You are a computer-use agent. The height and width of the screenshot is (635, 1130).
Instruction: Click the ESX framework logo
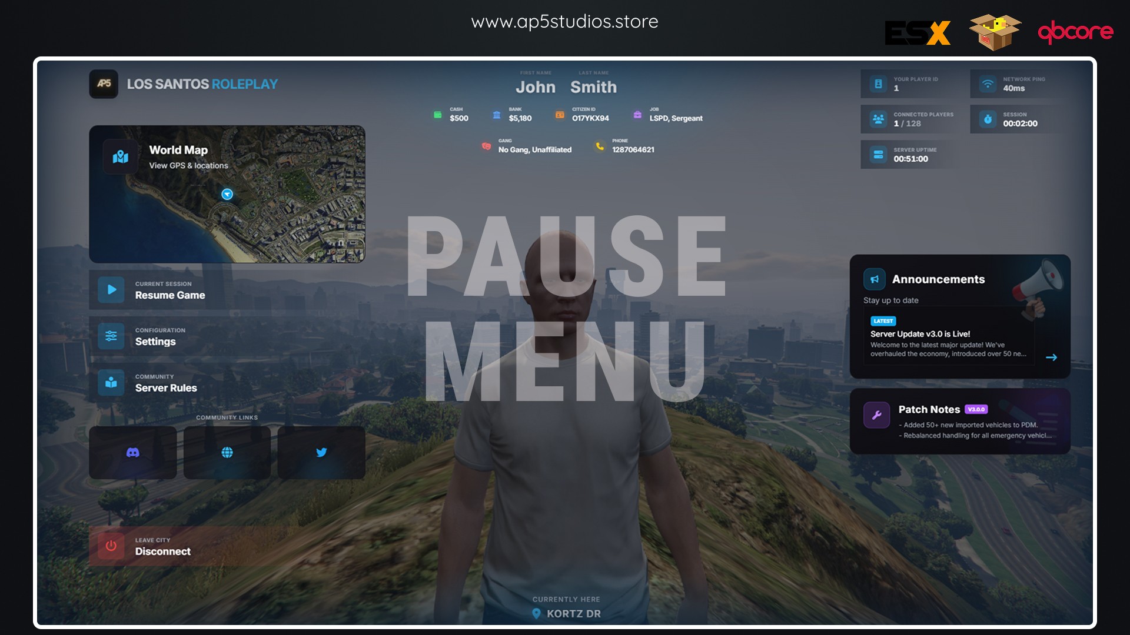point(918,33)
